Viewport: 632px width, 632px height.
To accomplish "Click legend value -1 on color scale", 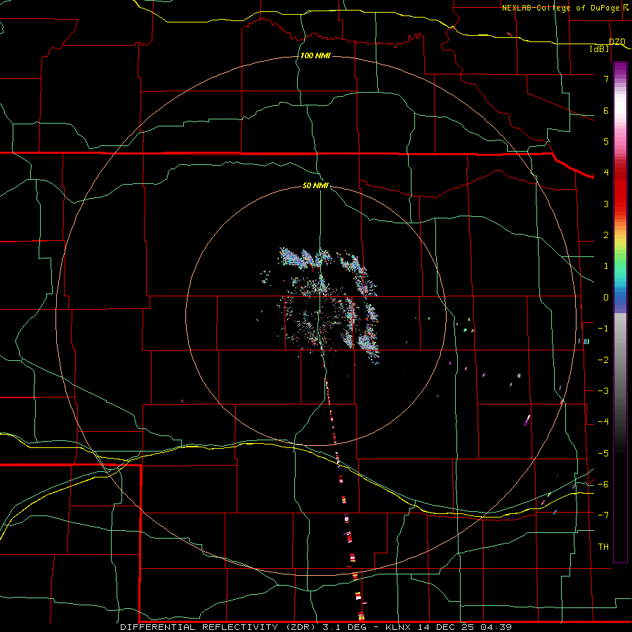I will [603, 329].
